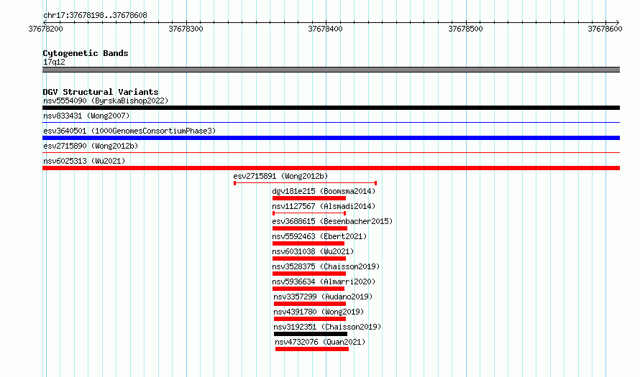Click ruler position 37678200
640x377 pixels.
coord(46,29)
